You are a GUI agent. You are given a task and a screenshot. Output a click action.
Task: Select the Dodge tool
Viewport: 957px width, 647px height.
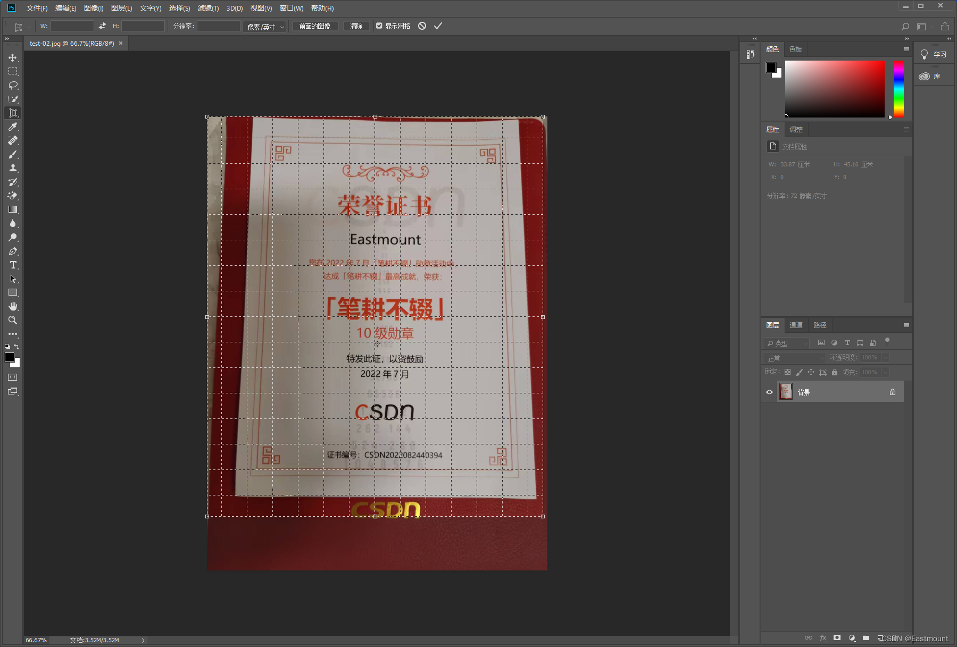(x=13, y=237)
